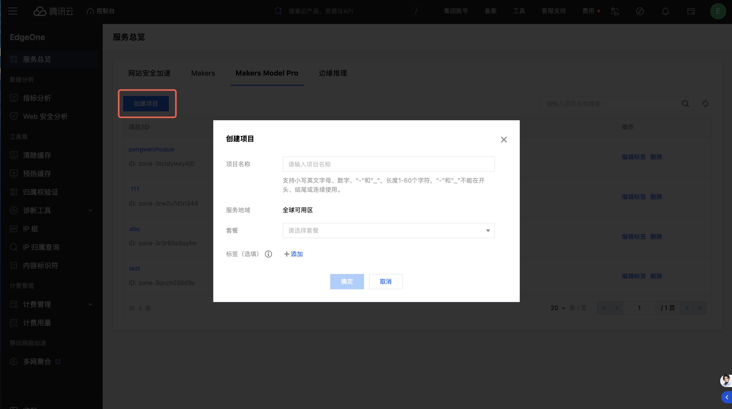Focus the project name search field
Viewport: 732px width, 409px height.
(x=611, y=104)
